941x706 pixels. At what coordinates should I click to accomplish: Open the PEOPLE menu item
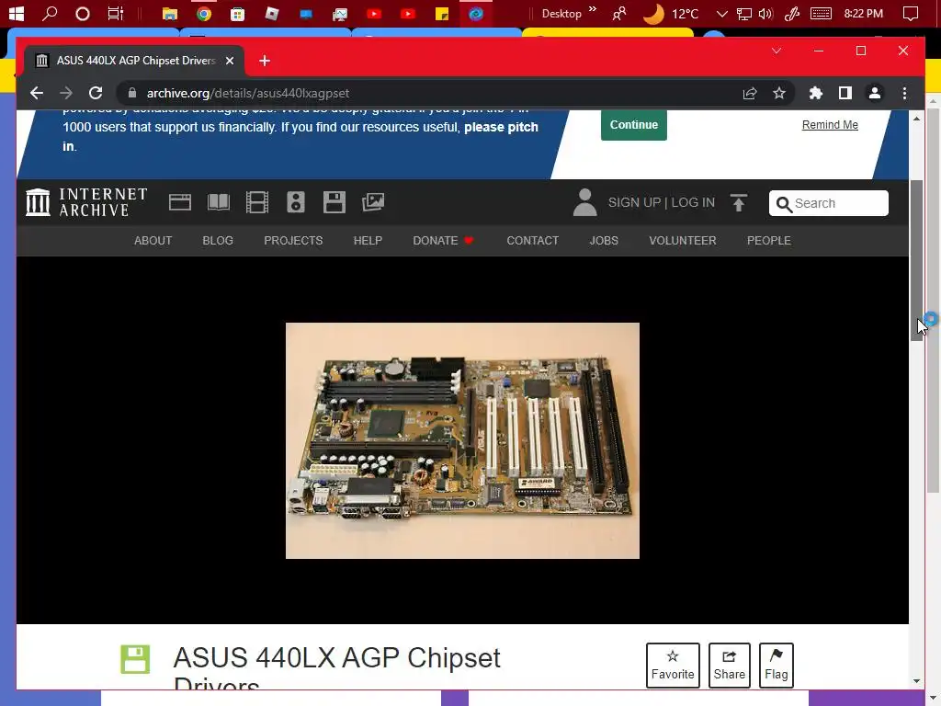point(769,241)
